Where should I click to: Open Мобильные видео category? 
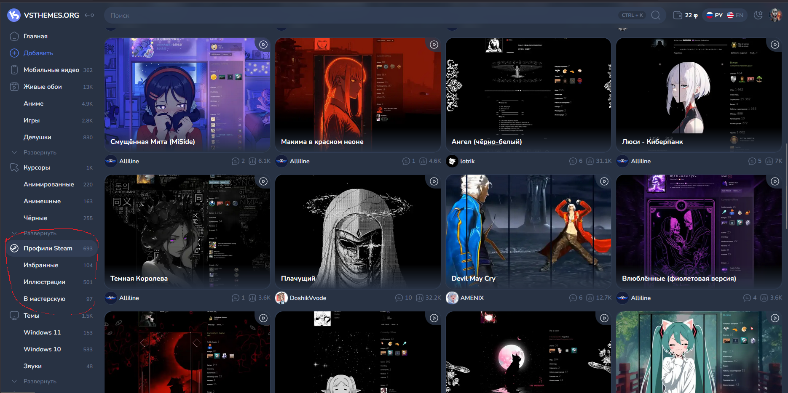pyautogui.click(x=51, y=70)
